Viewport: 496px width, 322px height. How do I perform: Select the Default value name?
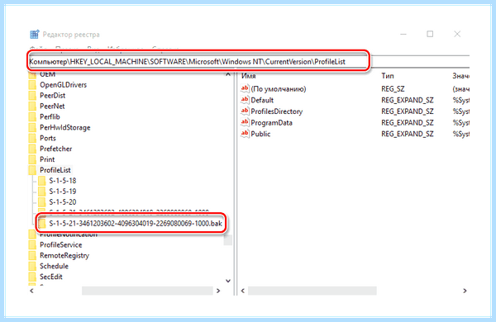[262, 100]
